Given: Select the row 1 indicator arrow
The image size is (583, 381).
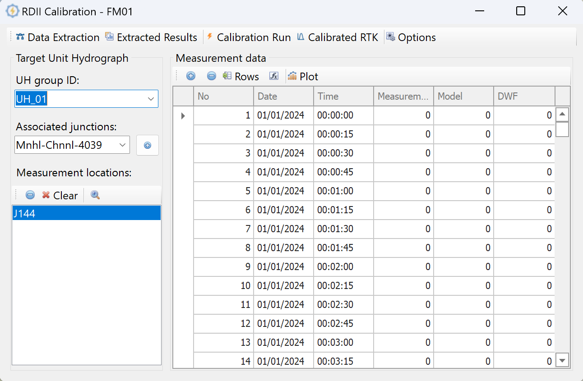Looking at the screenshot, I should [183, 116].
